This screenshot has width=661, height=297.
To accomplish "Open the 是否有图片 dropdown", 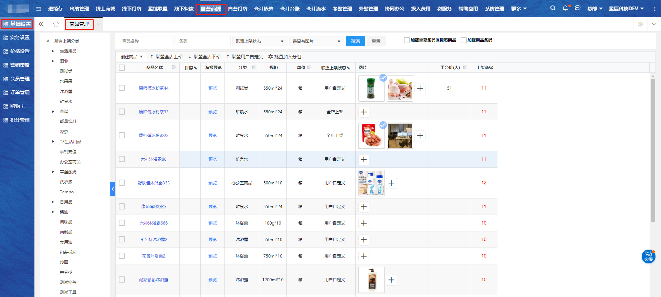I will coord(316,41).
